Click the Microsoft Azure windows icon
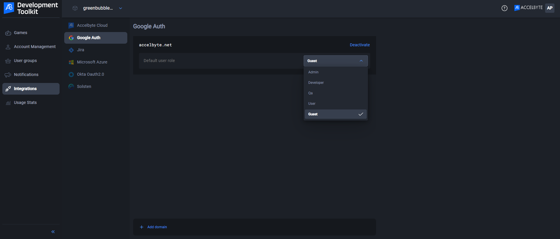 click(x=71, y=62)
